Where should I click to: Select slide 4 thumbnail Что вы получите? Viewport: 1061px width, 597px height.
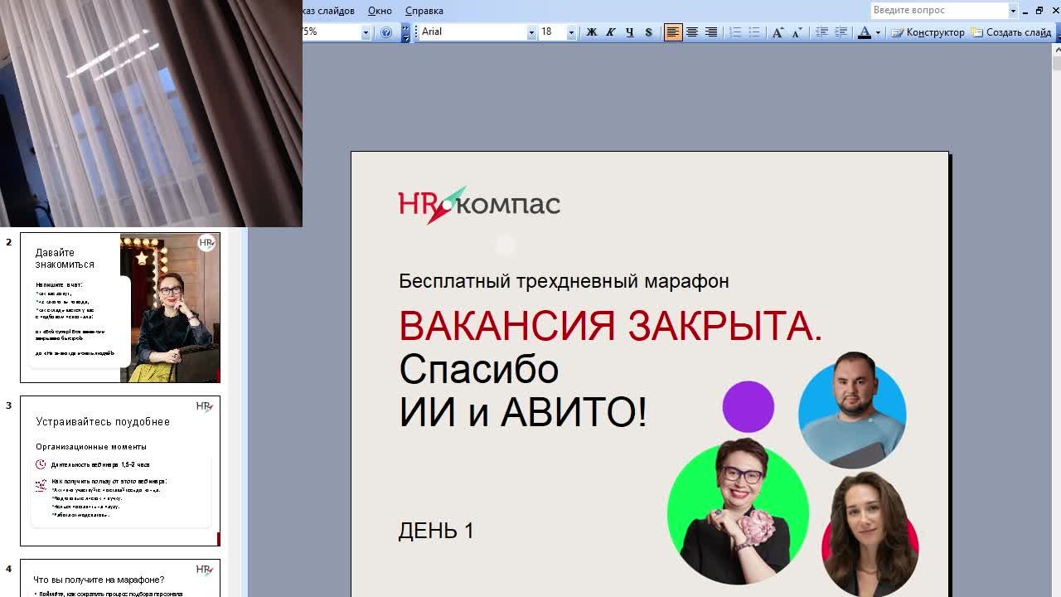coord(120,578)
